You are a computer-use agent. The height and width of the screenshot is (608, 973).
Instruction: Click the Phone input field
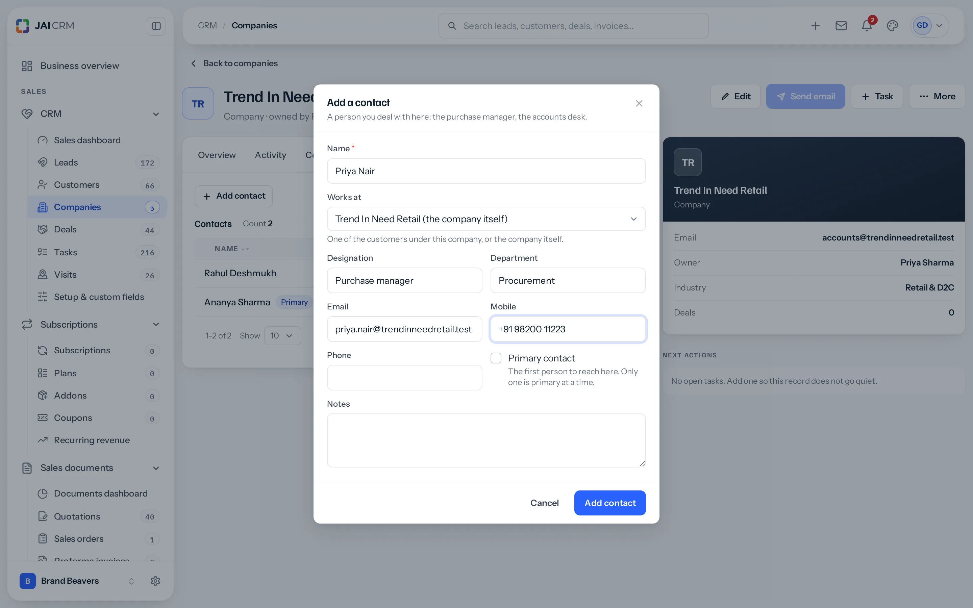(404, 378)
